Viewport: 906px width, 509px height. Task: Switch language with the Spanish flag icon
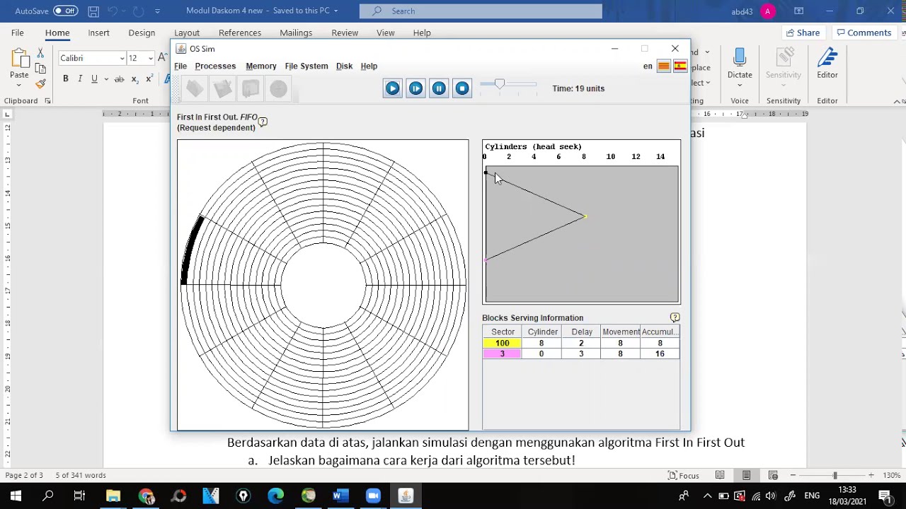point(680,66)
